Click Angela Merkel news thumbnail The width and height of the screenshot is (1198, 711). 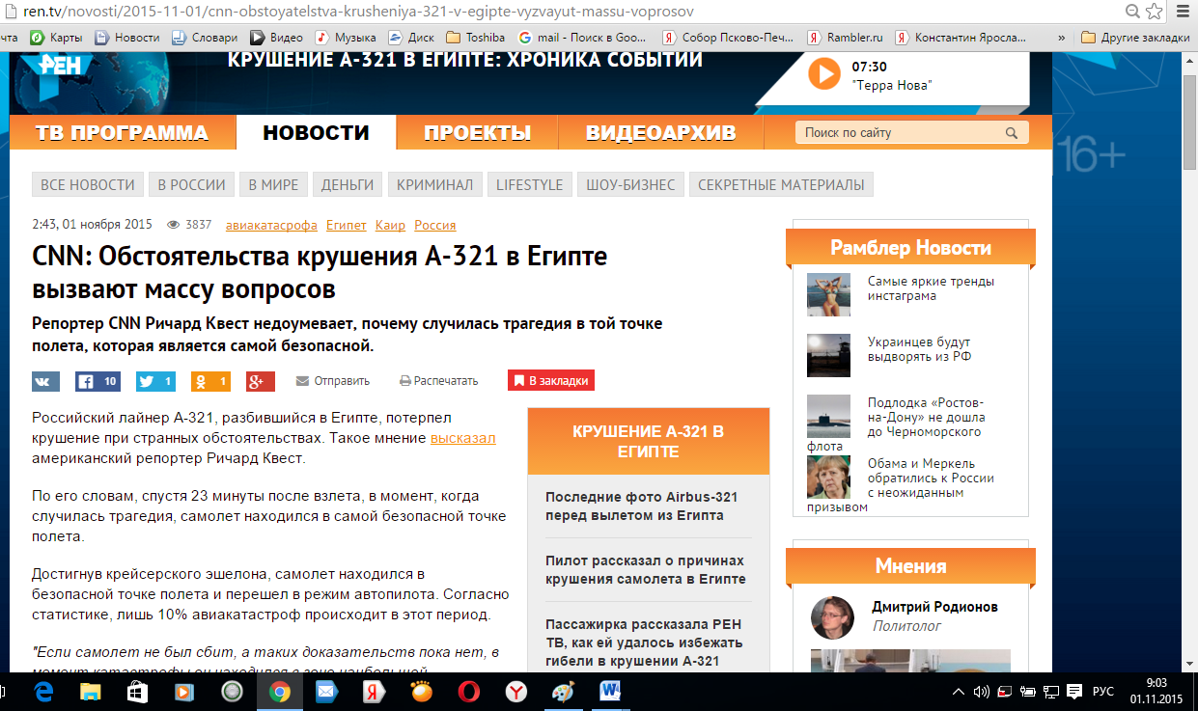(x=828, y=478)
